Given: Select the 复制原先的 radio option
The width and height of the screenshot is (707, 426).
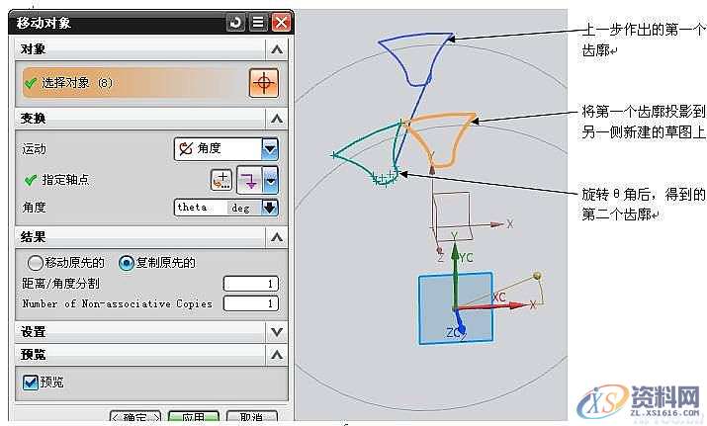Looking at the screenshot, I should point(126,263).
